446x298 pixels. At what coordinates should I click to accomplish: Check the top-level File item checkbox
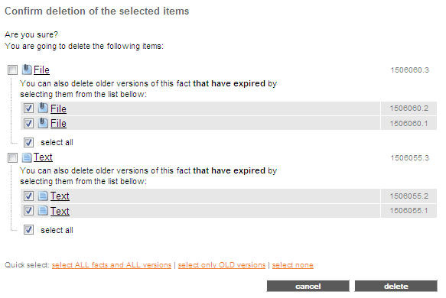tap(12, 70)
